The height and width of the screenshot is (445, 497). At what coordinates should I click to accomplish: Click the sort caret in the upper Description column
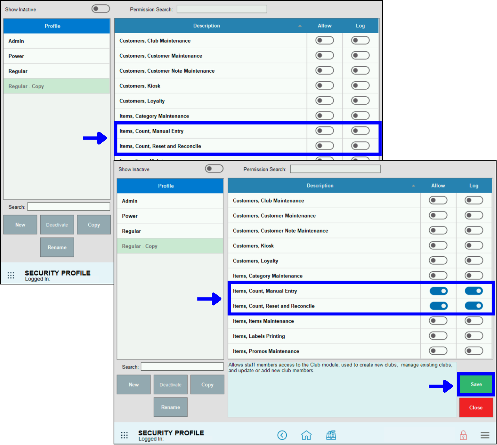tap(300, 26)
